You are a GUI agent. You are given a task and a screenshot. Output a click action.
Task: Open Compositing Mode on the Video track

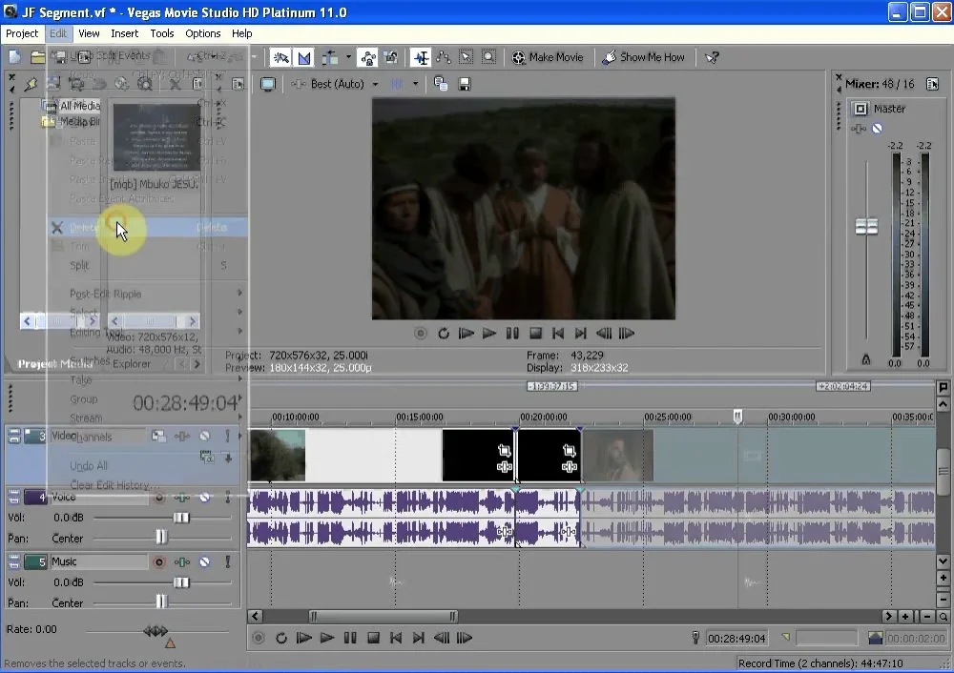(206, 457)
